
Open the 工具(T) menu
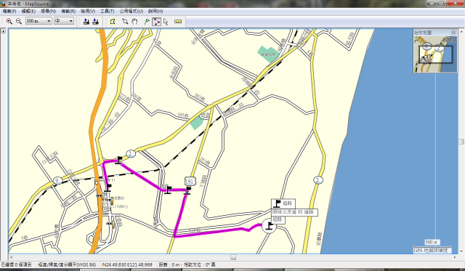(107, 12)
